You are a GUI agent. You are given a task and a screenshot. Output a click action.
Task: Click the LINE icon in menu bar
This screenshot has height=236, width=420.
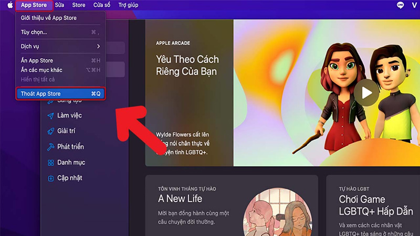pyautogui.click(x=400, y=5)
